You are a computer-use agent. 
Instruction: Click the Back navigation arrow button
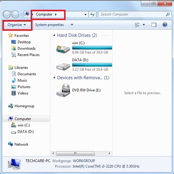(x=7, y=14)
